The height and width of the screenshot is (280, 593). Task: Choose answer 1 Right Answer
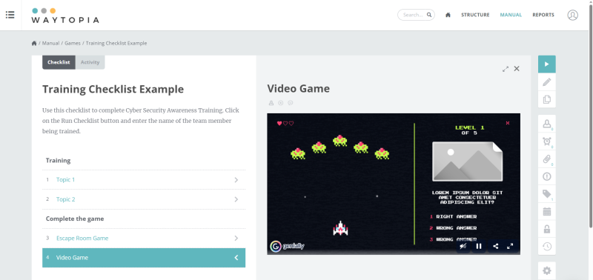click(x=453, y=216)
